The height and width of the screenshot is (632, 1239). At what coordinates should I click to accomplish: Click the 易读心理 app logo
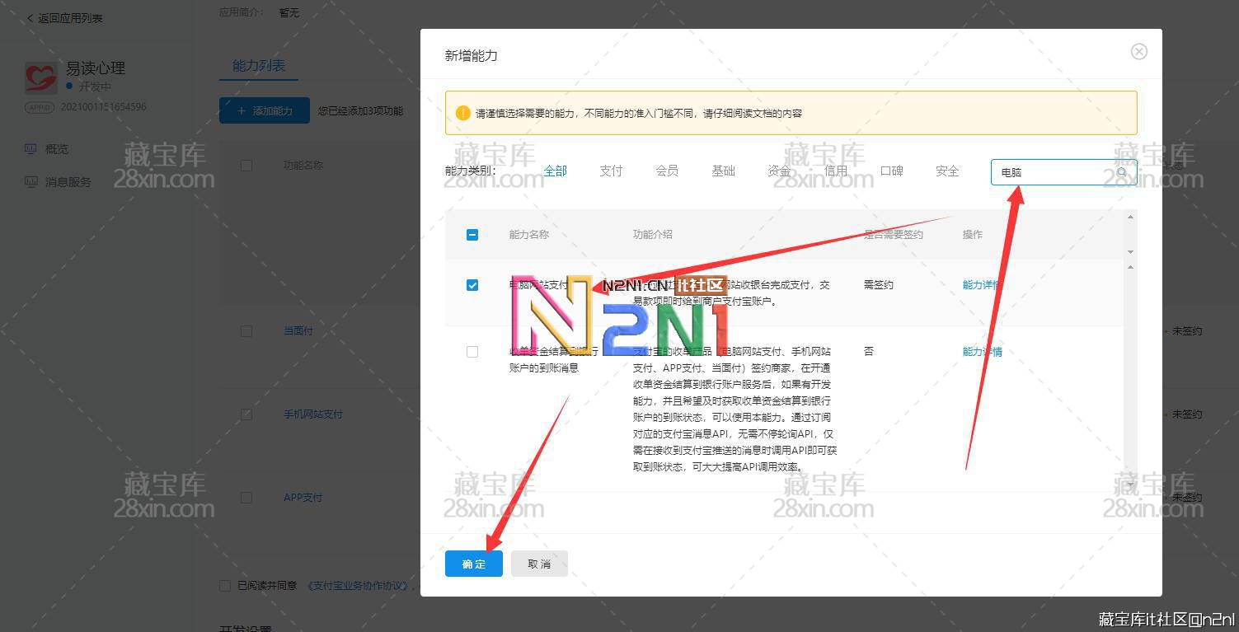(40, 78)
